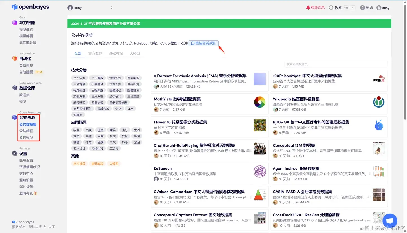Switch to the 官方推荐 tab
Image resolution: width=407 pixels, height=233 pixels.
pos(95,53)
